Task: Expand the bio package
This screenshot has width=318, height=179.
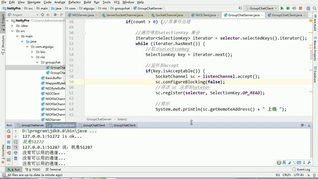Action: click(x=32, y=52)
